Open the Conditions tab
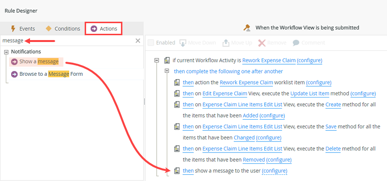387x181 pixels. pyautogui.click(x=63, y=28)
